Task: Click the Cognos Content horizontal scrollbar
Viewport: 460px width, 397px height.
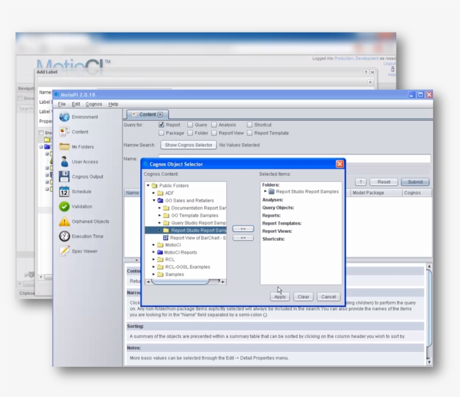Action: click(186, 282)
